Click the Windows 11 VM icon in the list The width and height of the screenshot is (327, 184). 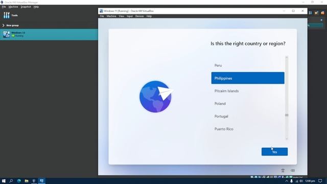point(7,34)
